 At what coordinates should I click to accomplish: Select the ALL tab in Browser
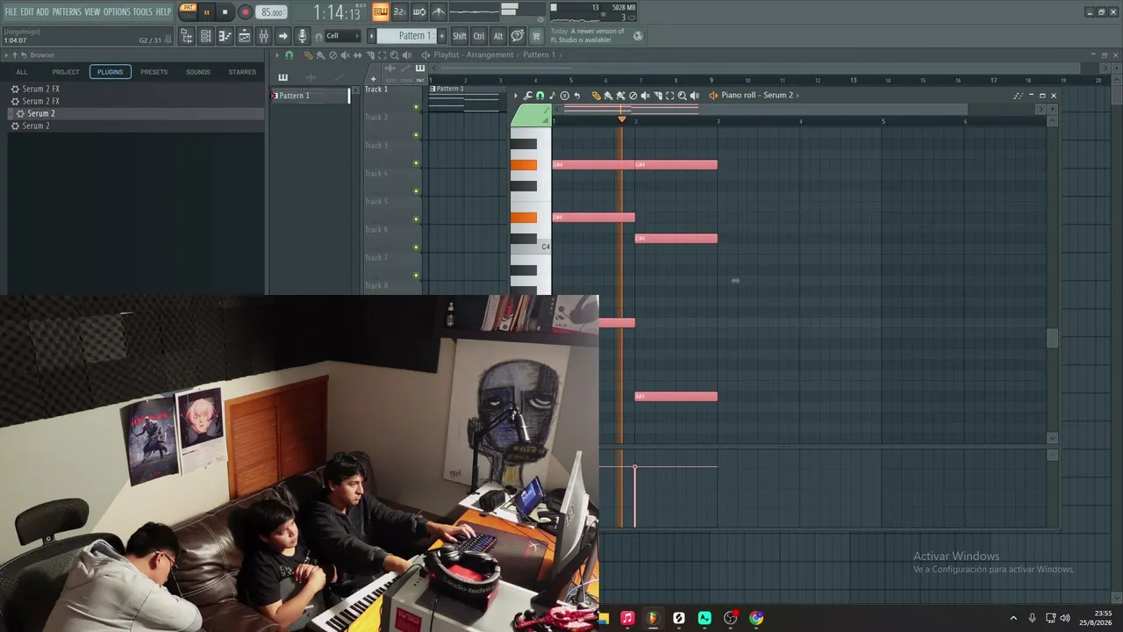(22, 72)
